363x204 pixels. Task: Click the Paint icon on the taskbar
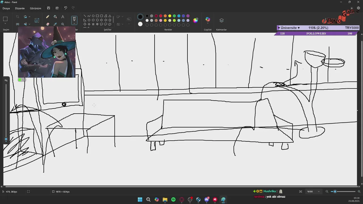coord(223,200)
